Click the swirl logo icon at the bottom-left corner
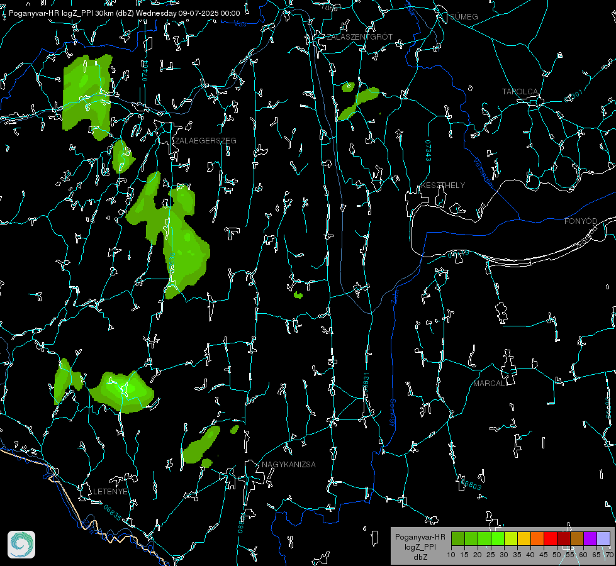The height and width of the screenshot is (566, 616). coord(21,545)
